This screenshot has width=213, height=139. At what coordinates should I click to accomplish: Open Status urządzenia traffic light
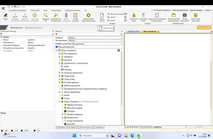(x=66, y=17)
